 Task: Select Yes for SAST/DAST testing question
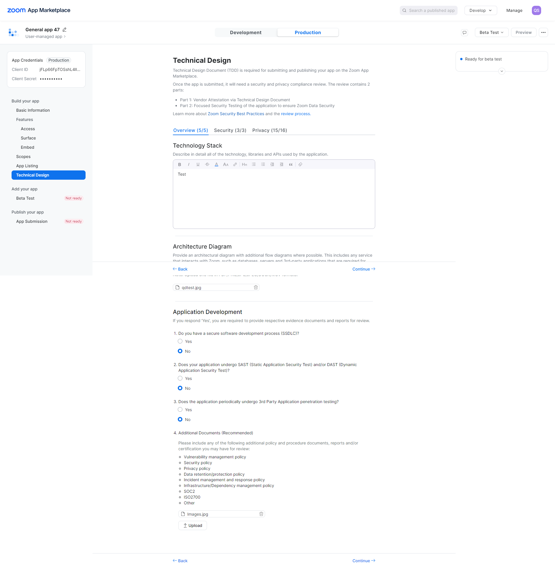[x=180, y=378]
